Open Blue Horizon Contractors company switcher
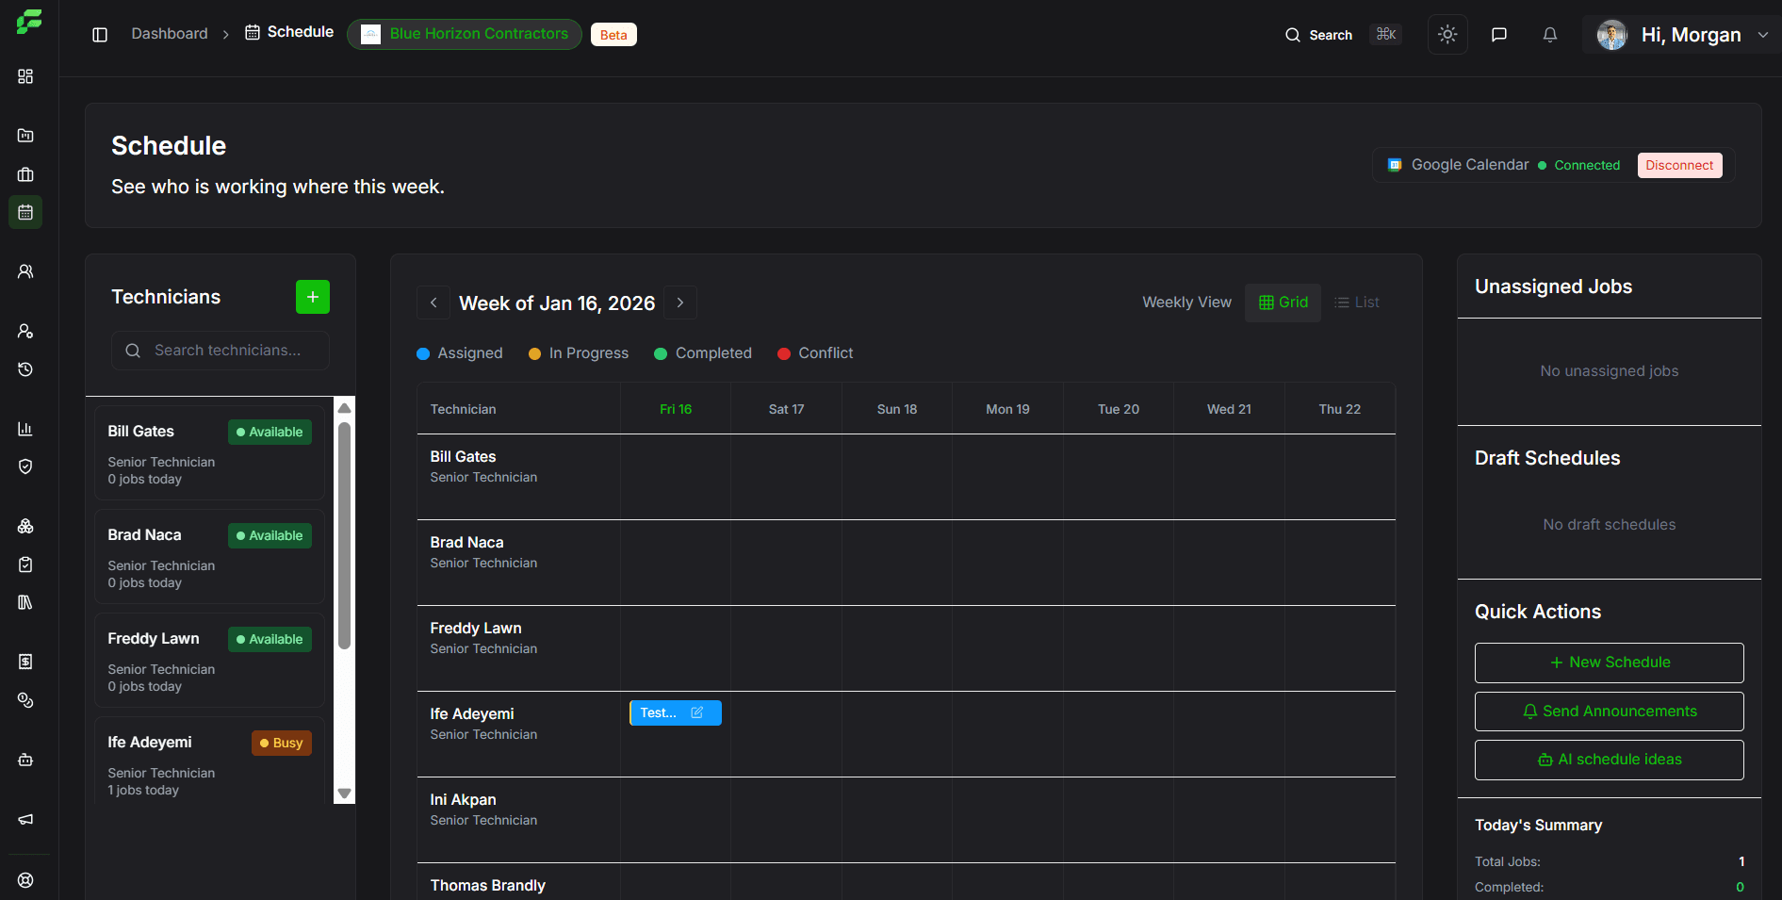This screenshot has width=1782, height=900. pos(465,34)
